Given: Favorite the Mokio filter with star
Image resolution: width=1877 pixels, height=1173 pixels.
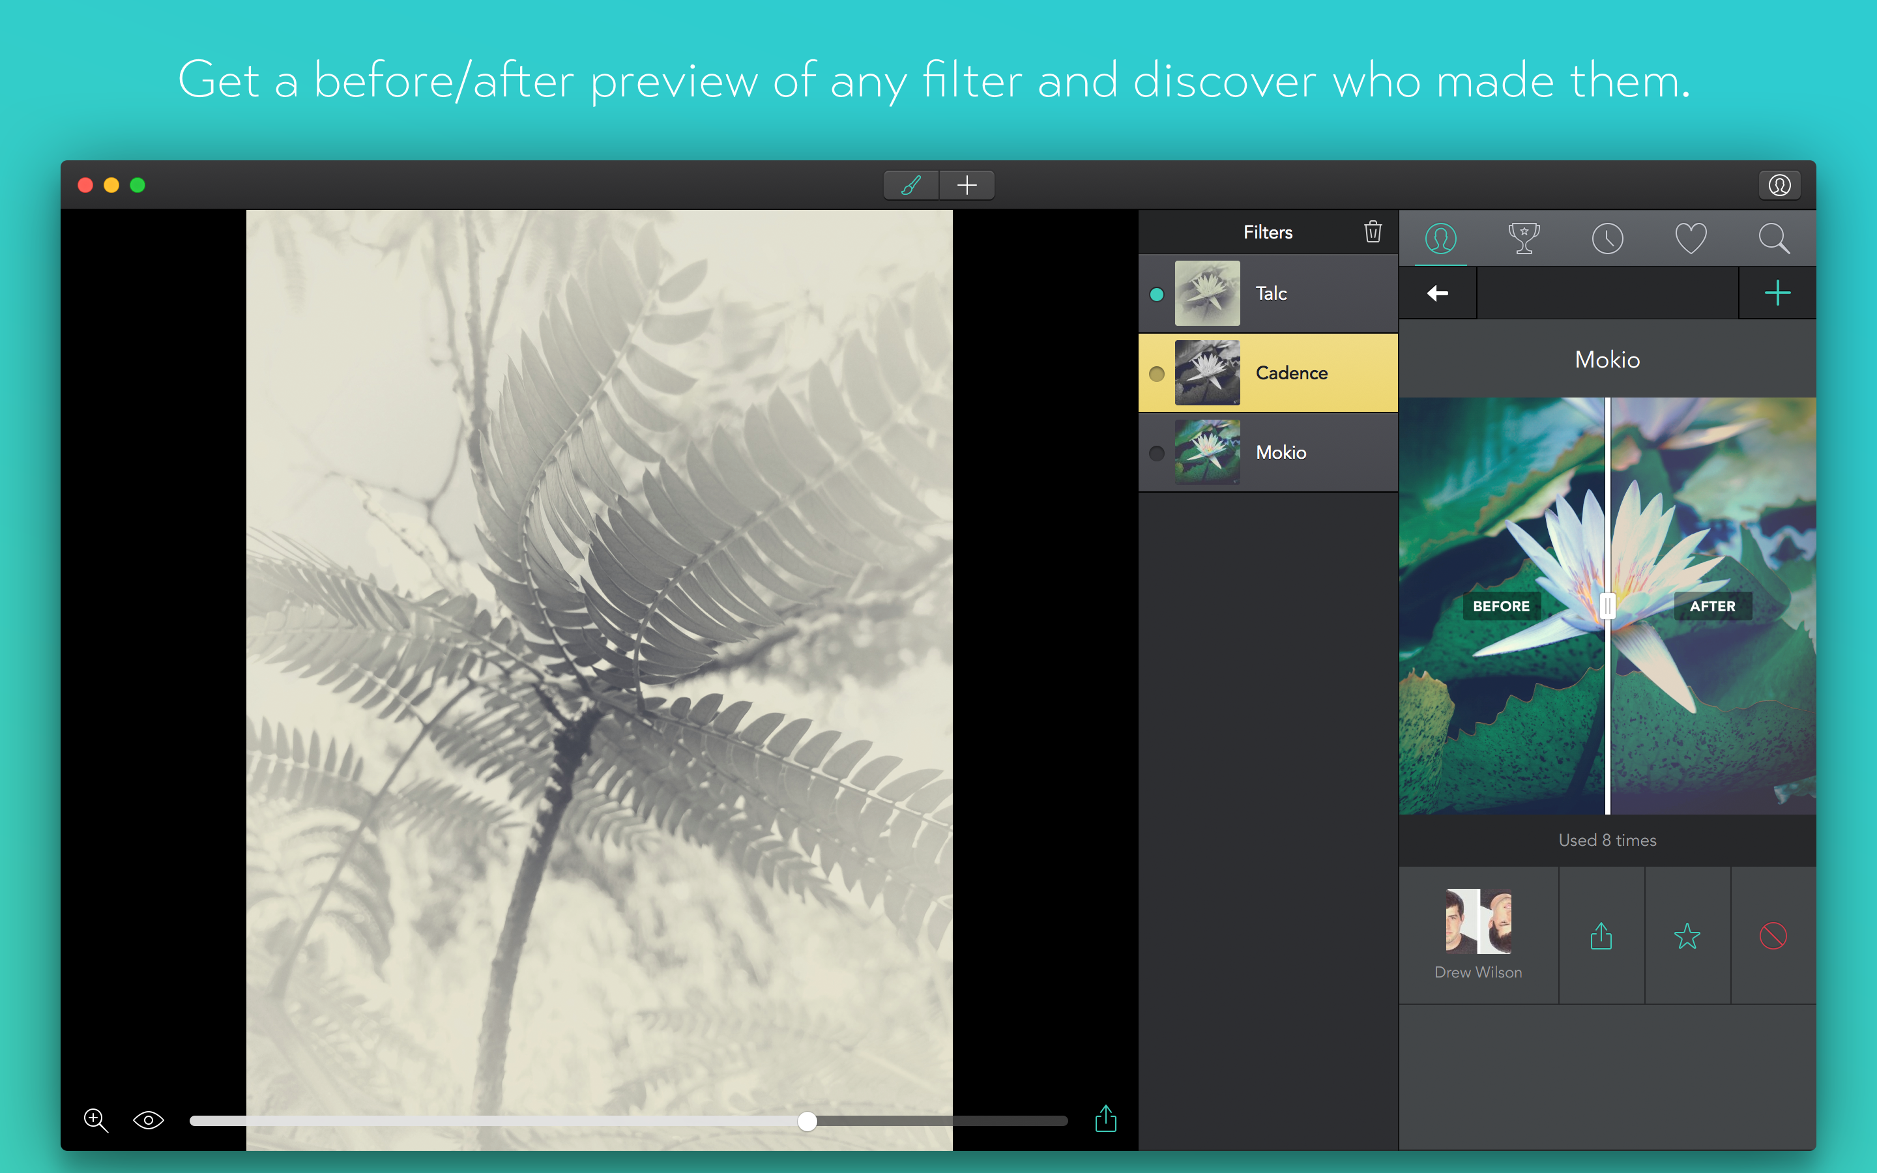Looking at the screenshot, I should (x=1687, y=936).
